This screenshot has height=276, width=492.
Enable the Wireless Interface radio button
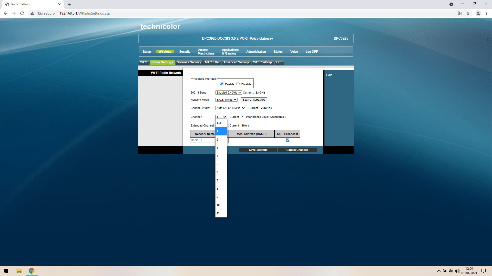coord(222,84)
